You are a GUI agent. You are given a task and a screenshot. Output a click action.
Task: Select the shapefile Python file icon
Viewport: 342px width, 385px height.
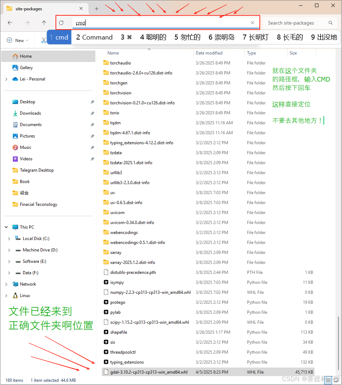pos(106,332)
